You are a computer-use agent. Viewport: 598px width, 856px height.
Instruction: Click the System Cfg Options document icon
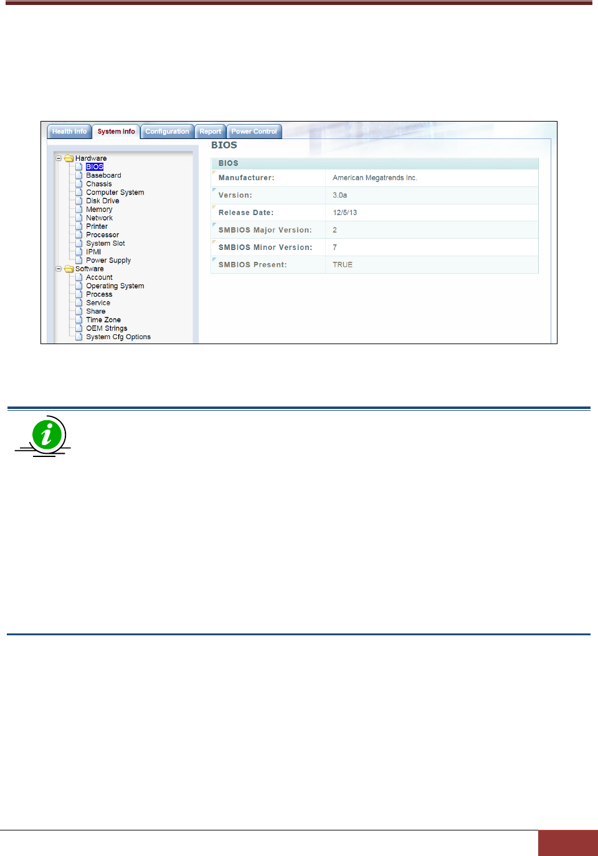click(x=79, y=337)
